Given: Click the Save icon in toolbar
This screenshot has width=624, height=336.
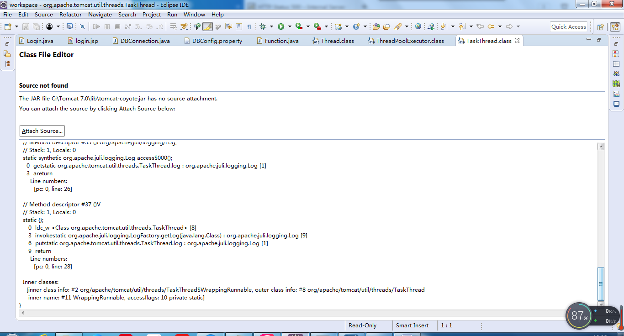Looking at the screenshot, I should click(x=26, y=26).
